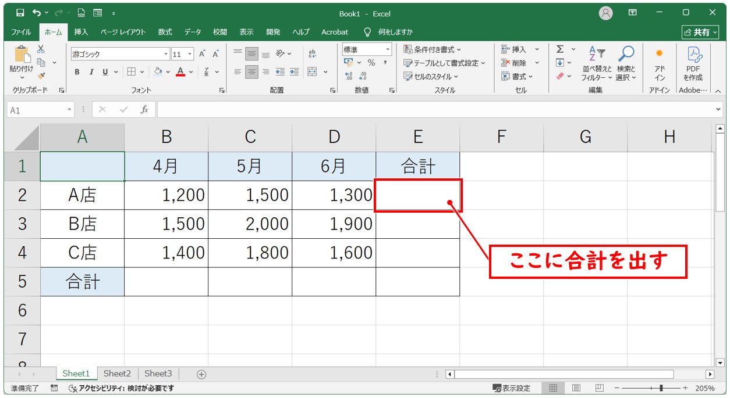Click the Decrease Indent icon

coord(280,72)
